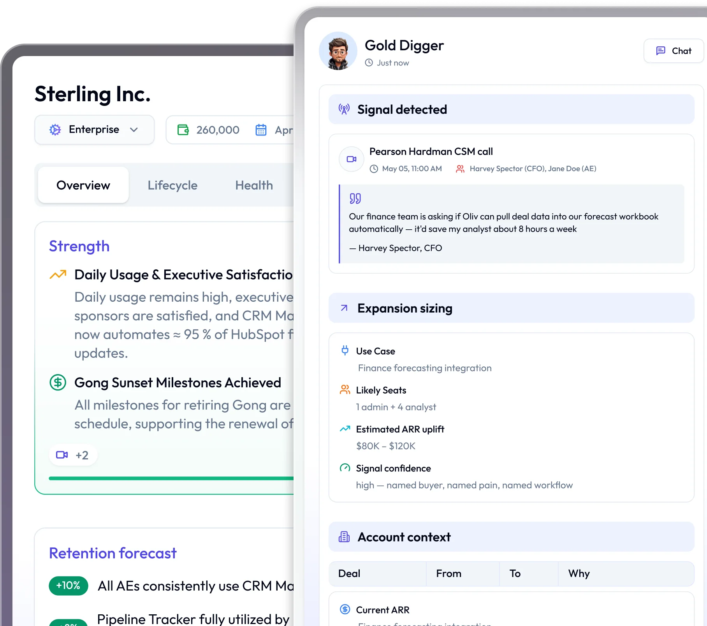Image resolution: width=707 pixels, height=626 pixels.
Task: Click the wallet icon beside 260,000
Action: (183, 130)
